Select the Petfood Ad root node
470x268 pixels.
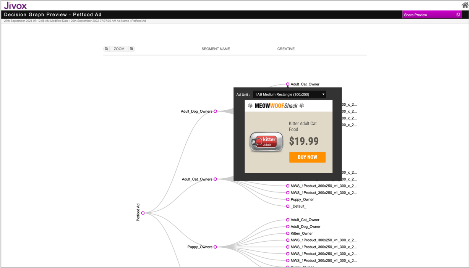coord(143,213)
